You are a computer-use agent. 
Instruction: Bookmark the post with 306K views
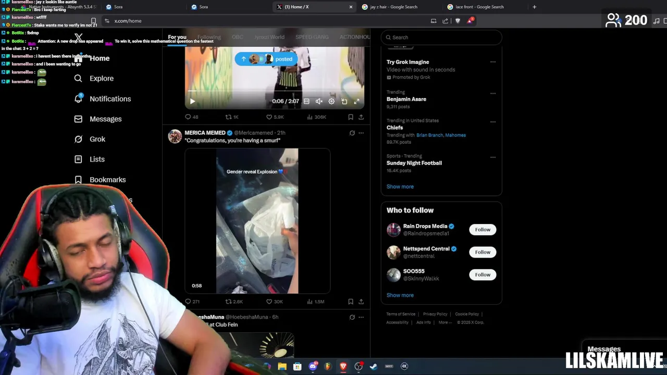point(351,117)
